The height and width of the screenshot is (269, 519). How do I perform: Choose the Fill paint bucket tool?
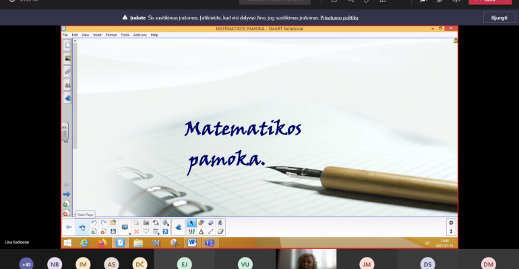coord(220,223)
